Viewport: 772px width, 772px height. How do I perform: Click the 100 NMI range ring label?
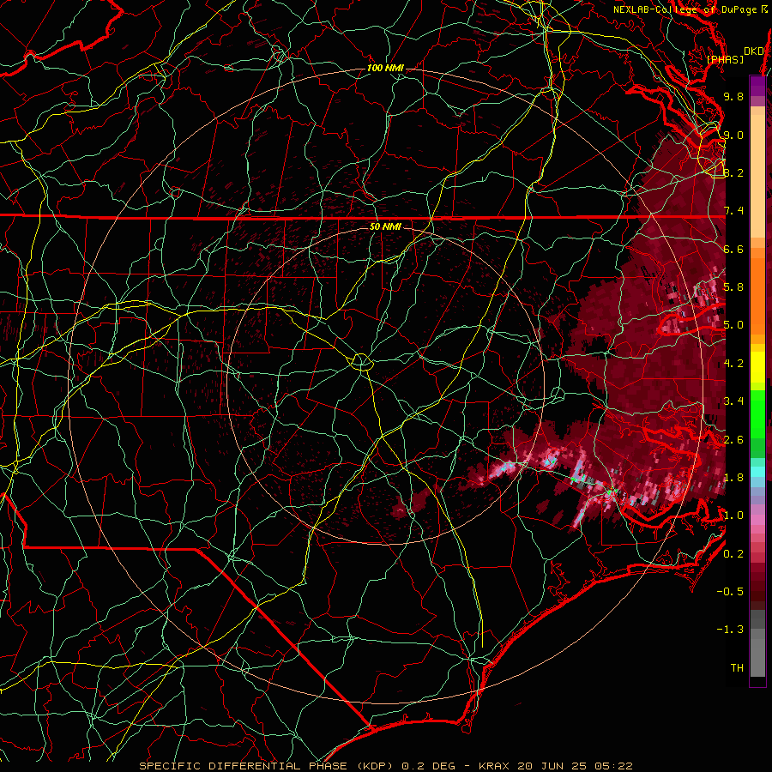(385, 68)
